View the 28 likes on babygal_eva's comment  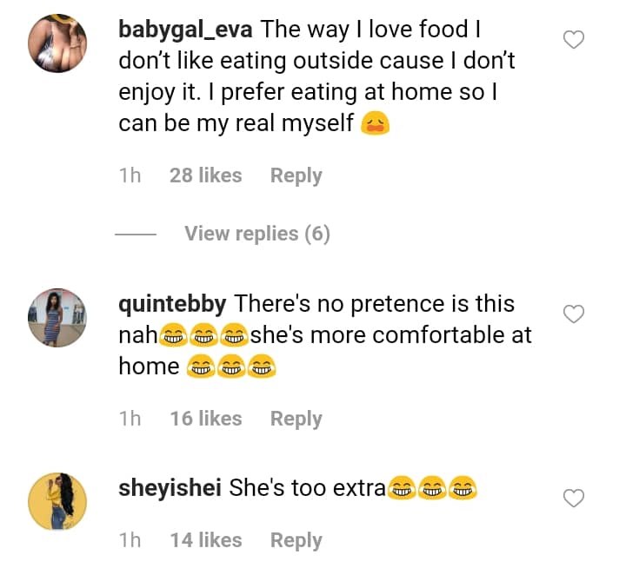coord(205,175)
